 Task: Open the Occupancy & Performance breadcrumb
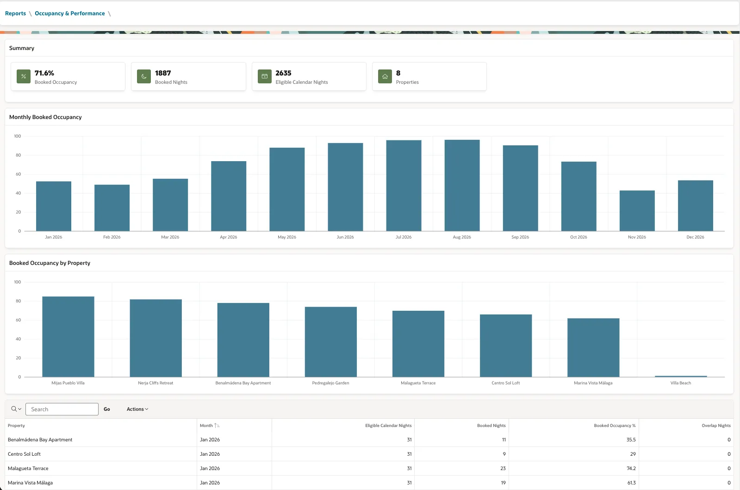[70, 13]
